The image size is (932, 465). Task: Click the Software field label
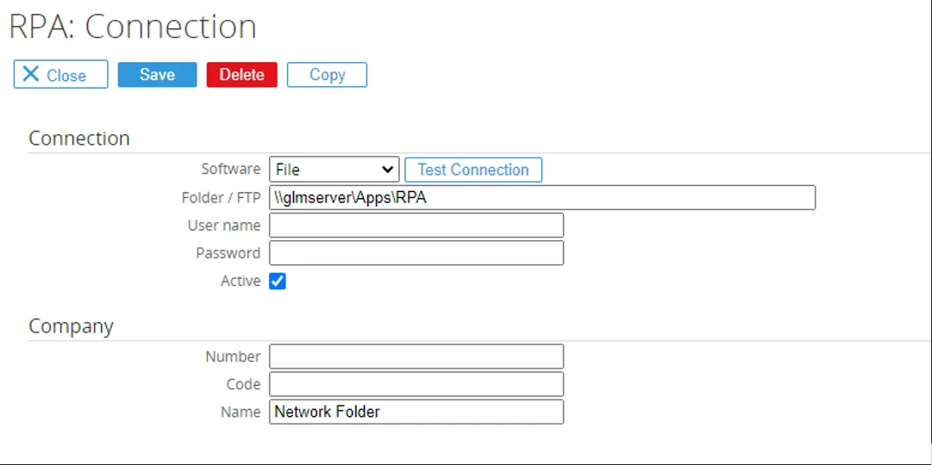click(x=230, y=169)
